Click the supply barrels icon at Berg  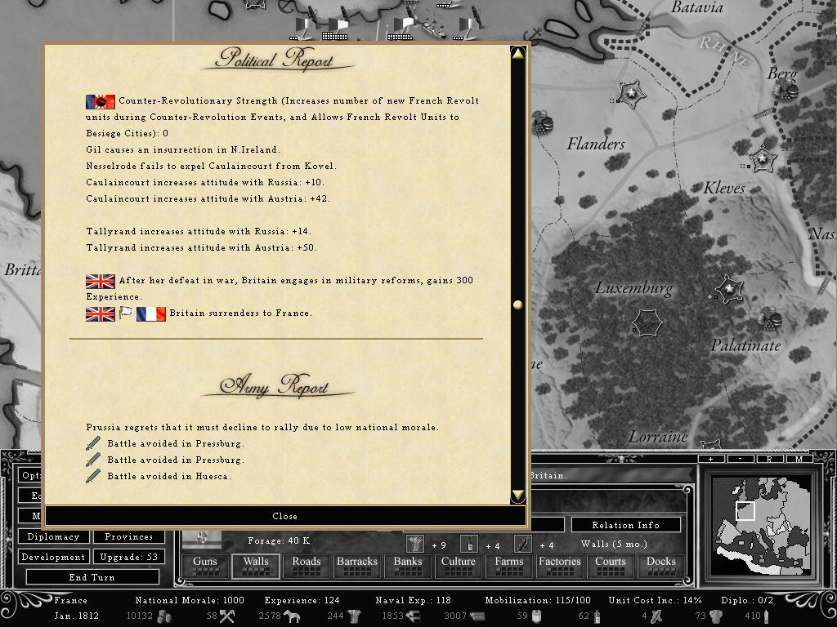coord(787,91)
